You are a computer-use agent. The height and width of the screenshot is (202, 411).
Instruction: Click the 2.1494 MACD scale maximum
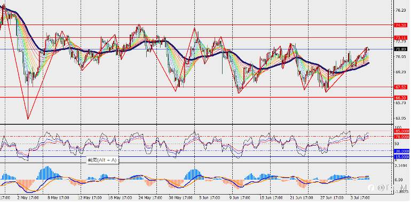tap(401, 166)
